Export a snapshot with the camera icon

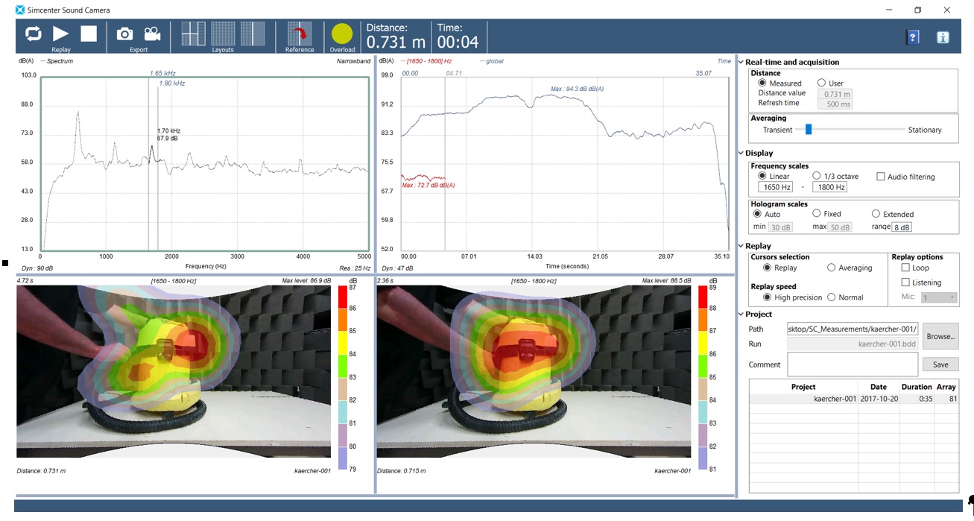coord(124,33)
